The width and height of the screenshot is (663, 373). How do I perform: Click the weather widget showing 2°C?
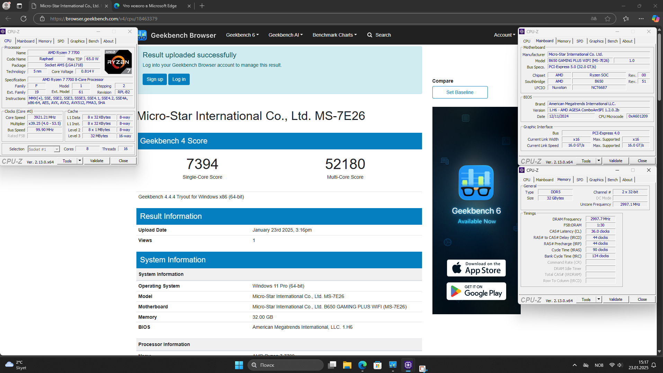[16, 365]
